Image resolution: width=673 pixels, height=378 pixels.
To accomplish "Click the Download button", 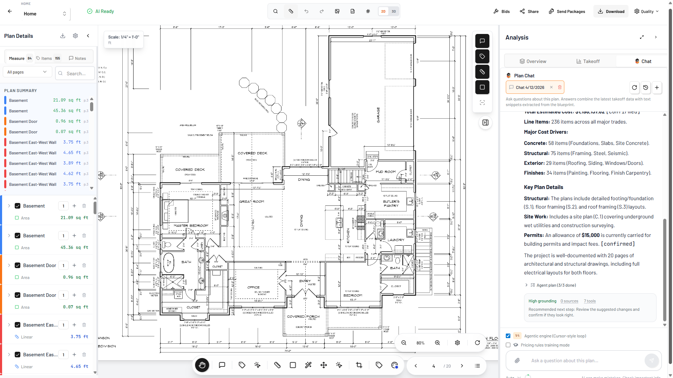I will tap(611, 11).
